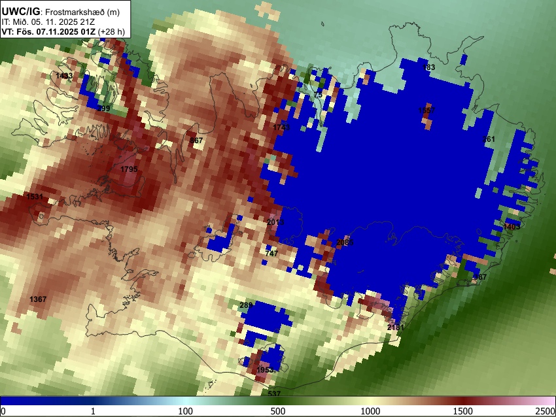This screenshot has height=417, width=556.
Task: Click the '1' tick on the color scale
Action: point(93,411)
